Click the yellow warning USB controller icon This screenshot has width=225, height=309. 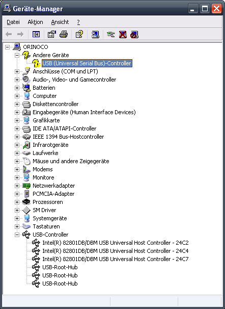(36, 63)
